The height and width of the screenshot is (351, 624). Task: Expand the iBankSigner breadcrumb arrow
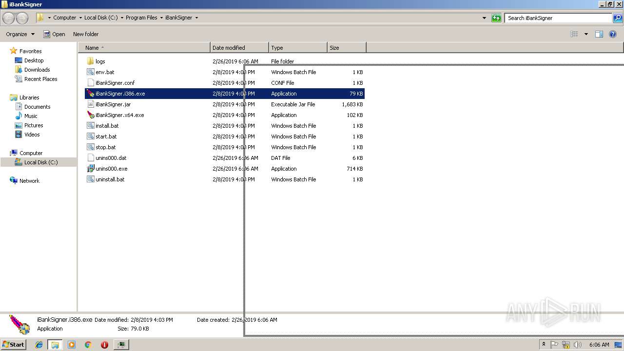pyautogui.click(x=196, y=18)
